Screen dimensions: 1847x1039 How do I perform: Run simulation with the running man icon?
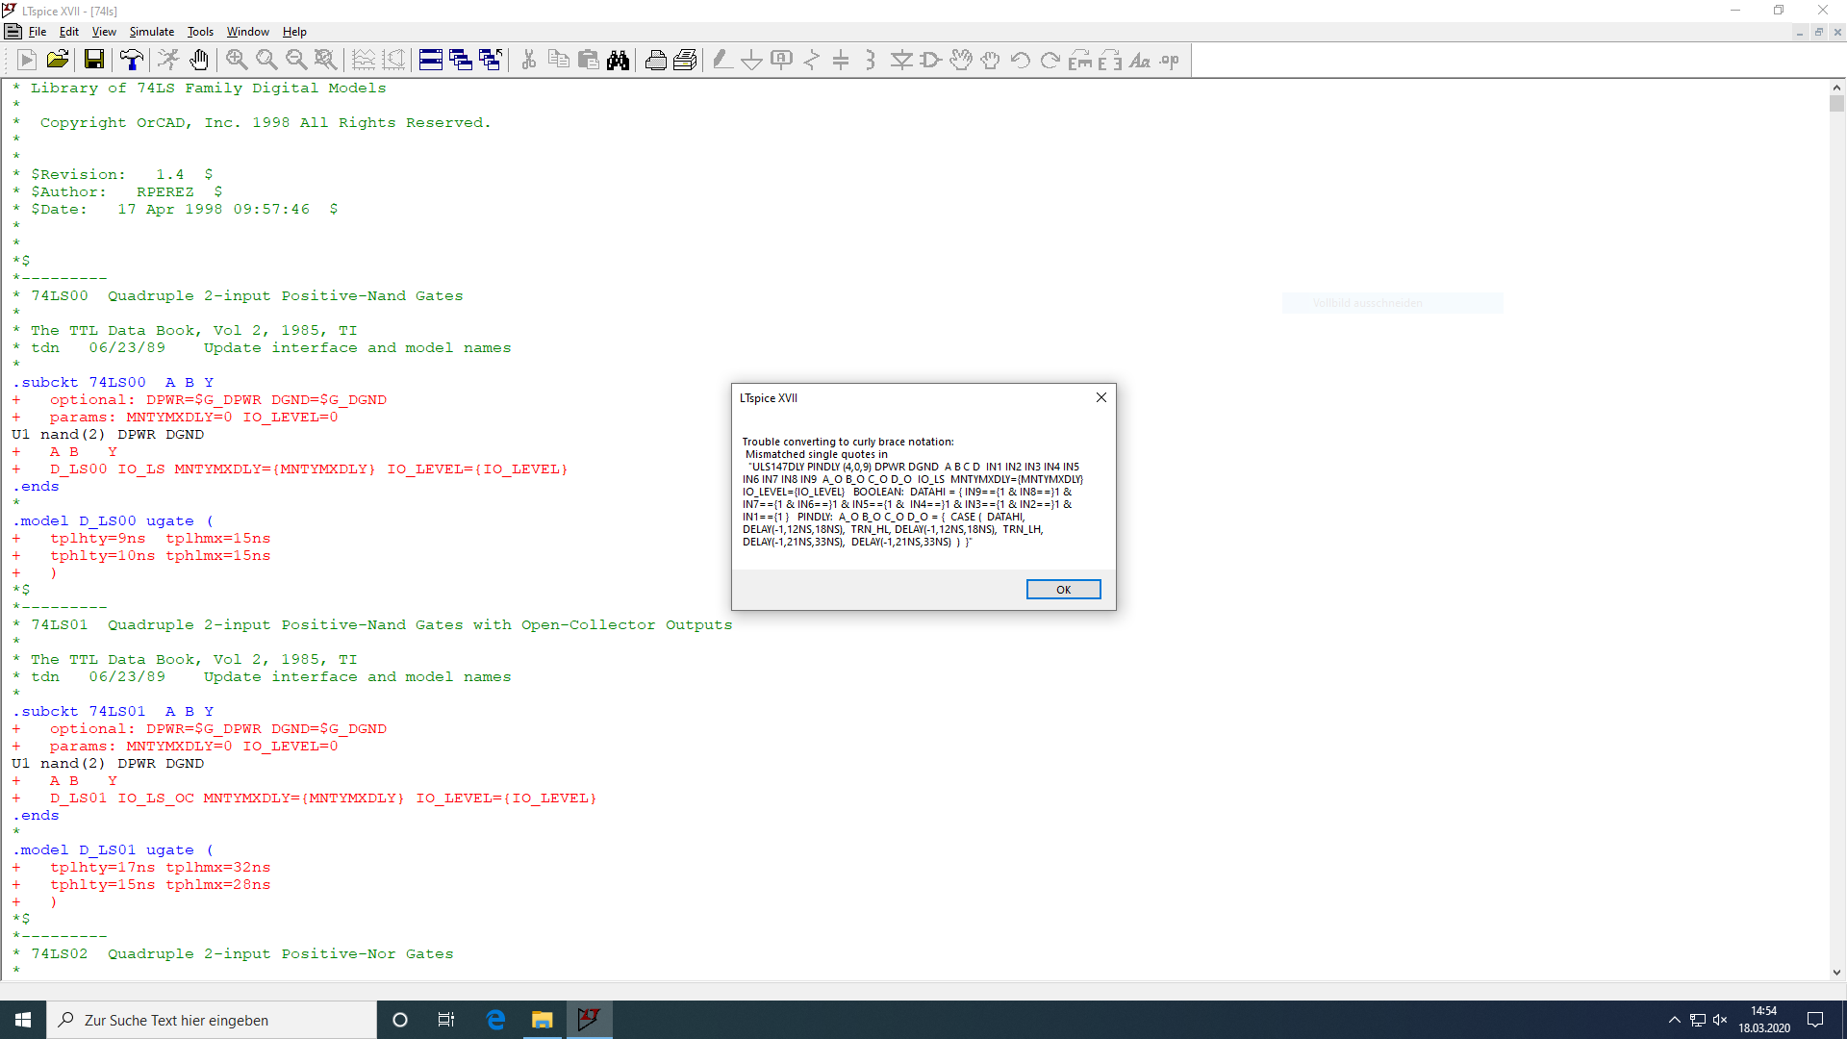(168, 61)
